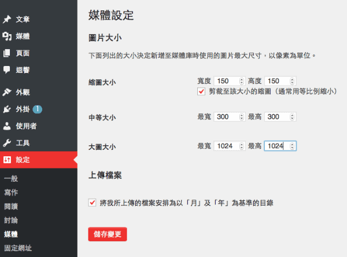Viewport: 347px width, 257px height.
Task: Click the pages icon beside 頁面
Action: pos(7,53)
